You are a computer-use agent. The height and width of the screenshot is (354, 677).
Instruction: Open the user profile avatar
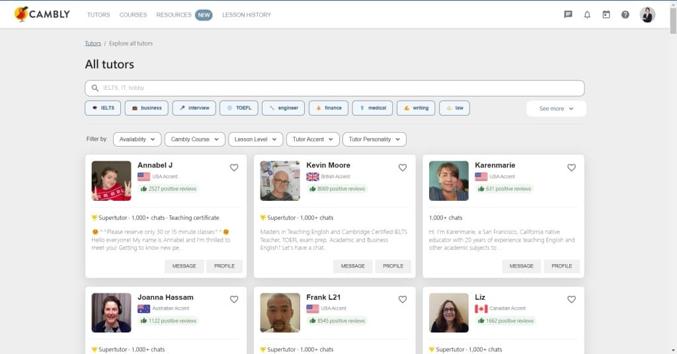click(x=647, y=15)
